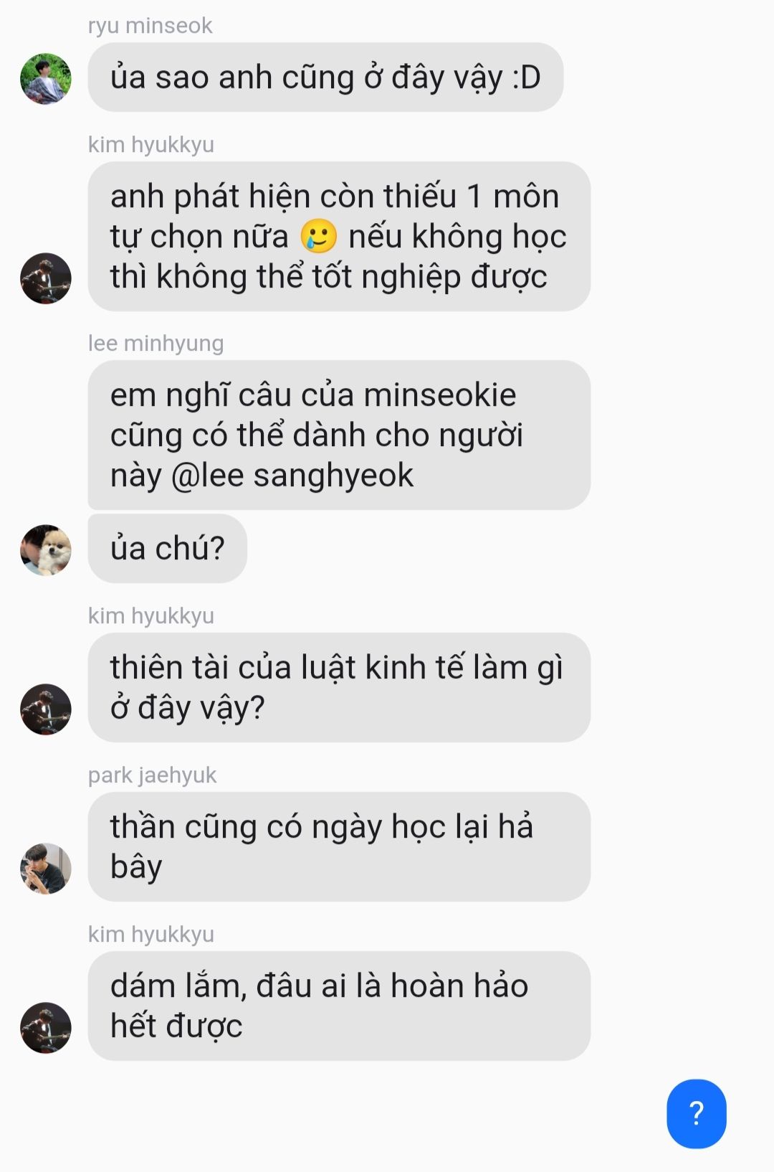Select the "ủa chú?" message bubble
This screenshot has height=1172, width=774.
point(168,549)
